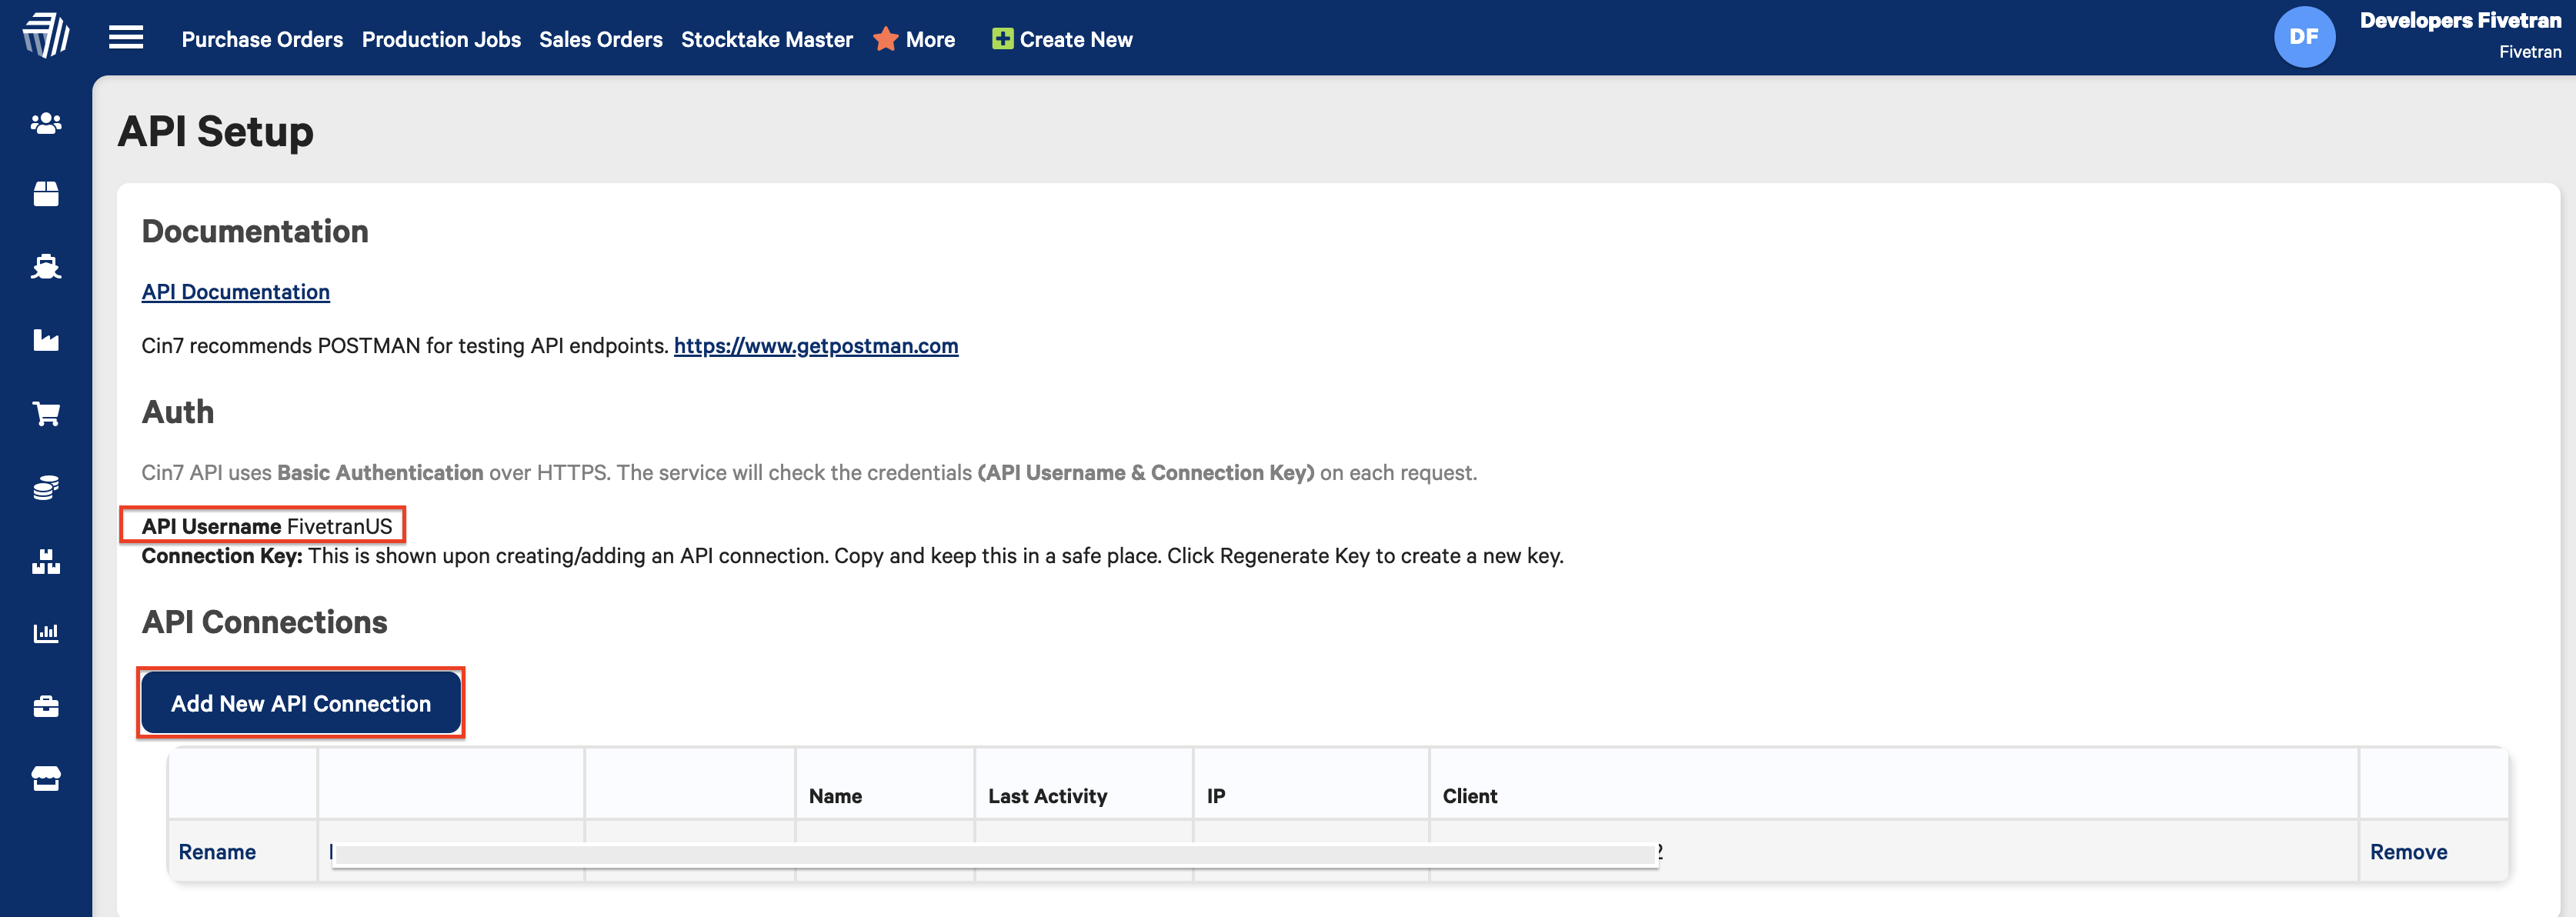Click the Purchase Orders menu item
Image resolution: width=2576 pixels, height=917 pixels.
(263, 38)
